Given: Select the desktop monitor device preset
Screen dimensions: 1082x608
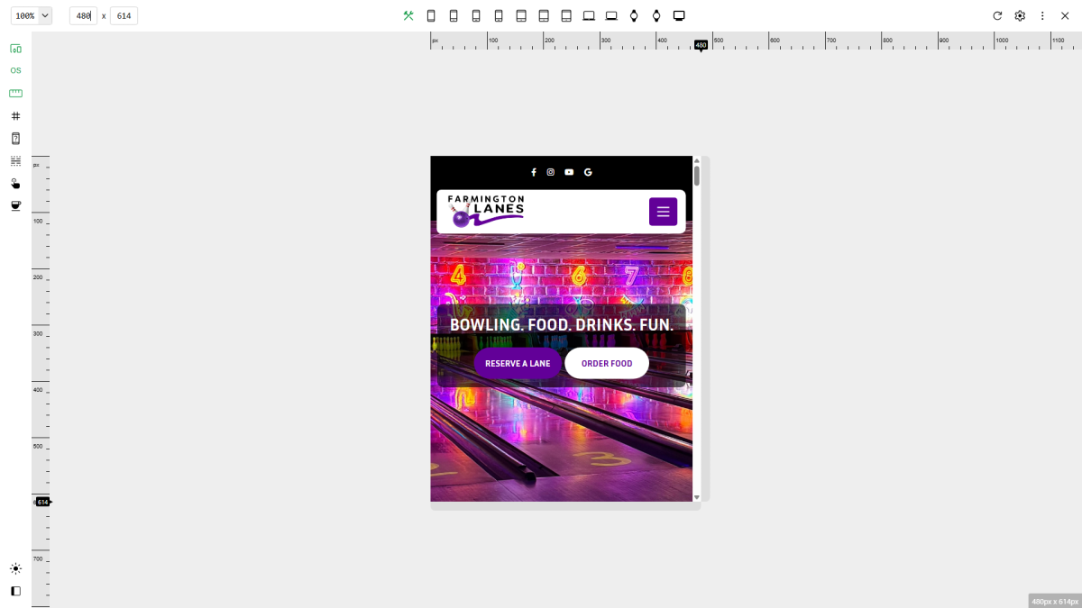Looking at the screenshot, I should tap(679, 15).
